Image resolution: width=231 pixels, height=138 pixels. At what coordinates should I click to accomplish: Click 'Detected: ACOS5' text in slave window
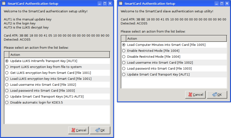pyautogui.click(x=134, y=23)
